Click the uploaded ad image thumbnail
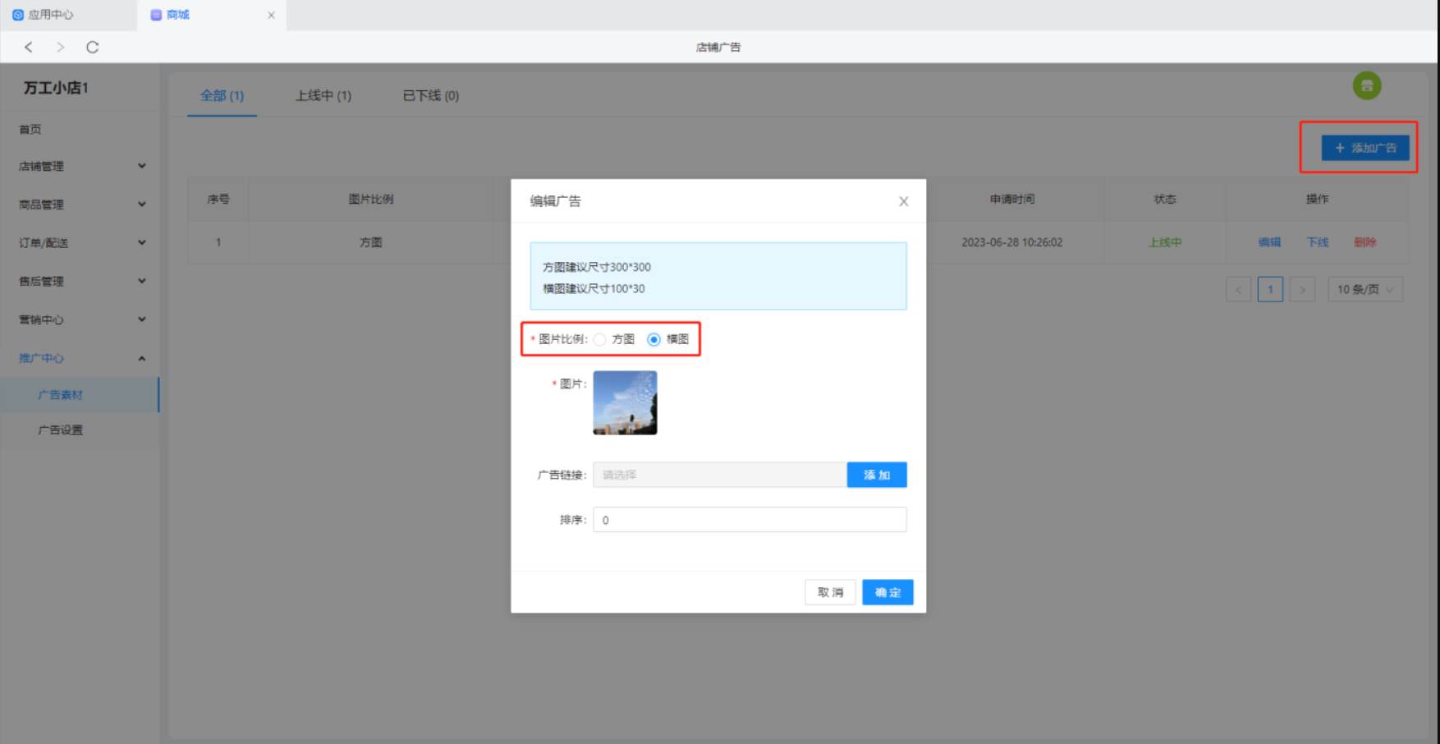The width and height of the screenshot is (1440, 744). coord(625,402)
